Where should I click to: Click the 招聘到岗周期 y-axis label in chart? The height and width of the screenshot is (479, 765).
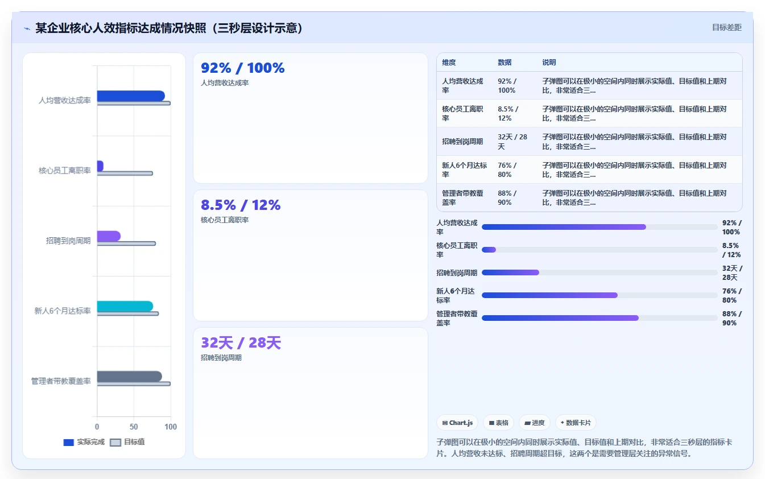(68, 241)
